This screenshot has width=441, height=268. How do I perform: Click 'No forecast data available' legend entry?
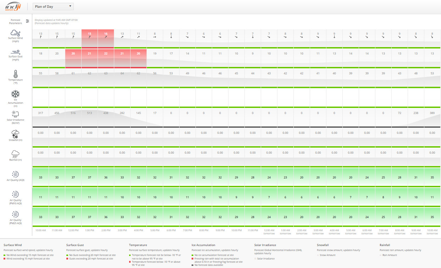tap(207, 265)
